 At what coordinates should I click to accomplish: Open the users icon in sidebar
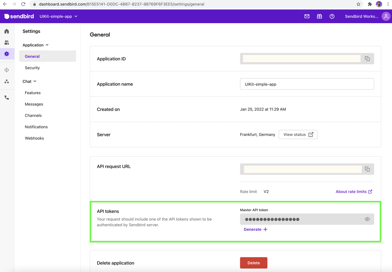click(x=7, y=42)
